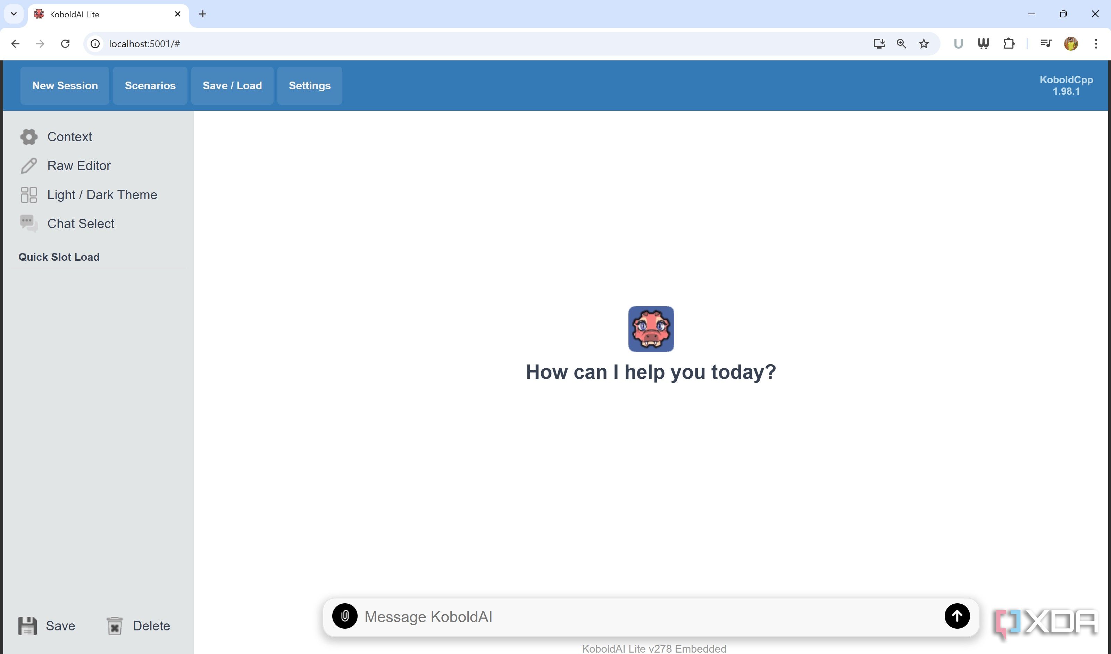
Task: Start a New Session
Action: pyautogui.click(x=65, y=85)
